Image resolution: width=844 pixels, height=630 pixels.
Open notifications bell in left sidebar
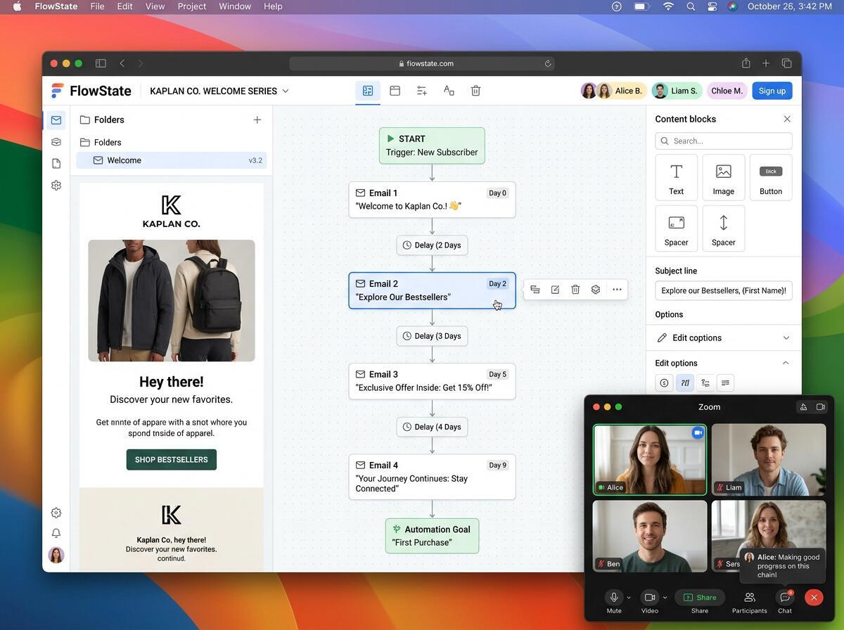pyautogui.click(x=56, y=533)
